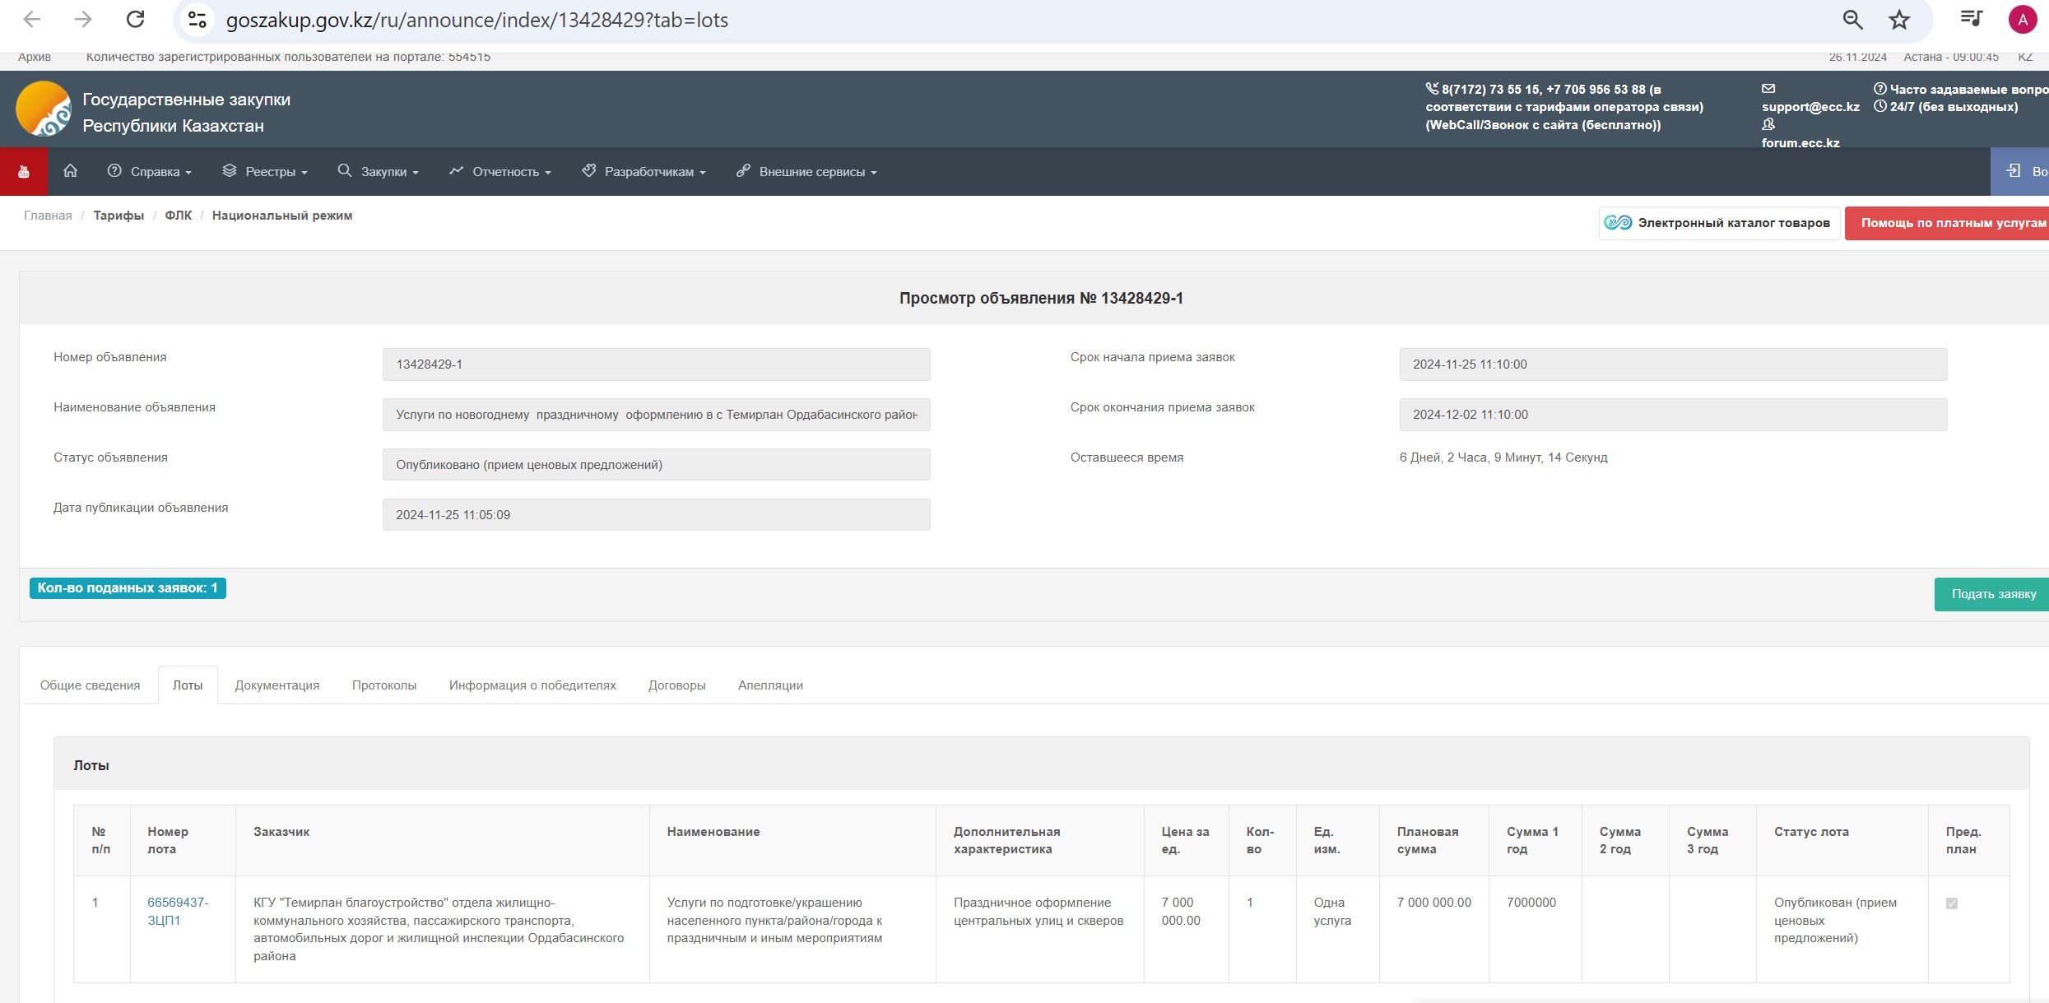Open the Апелляции tab
The width and height of the screenshot is (2049, 1003).
click(x=771, y=685)
